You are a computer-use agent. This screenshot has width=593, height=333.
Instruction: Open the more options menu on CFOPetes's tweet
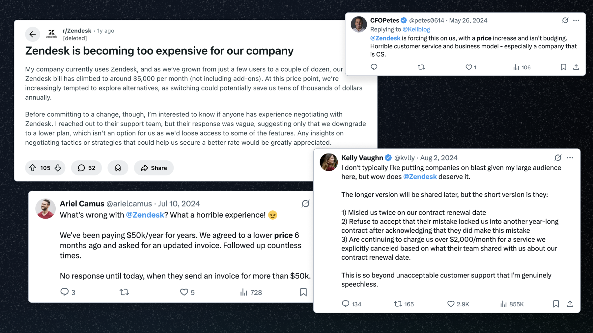(576, 20)
